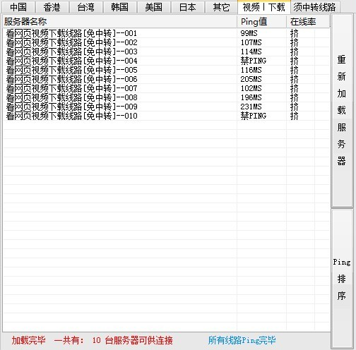This screenshot has height=350, width=356.
Task: Select server 看网页视频下载线路[免中转]--001
Action: [x=71, y=33]
